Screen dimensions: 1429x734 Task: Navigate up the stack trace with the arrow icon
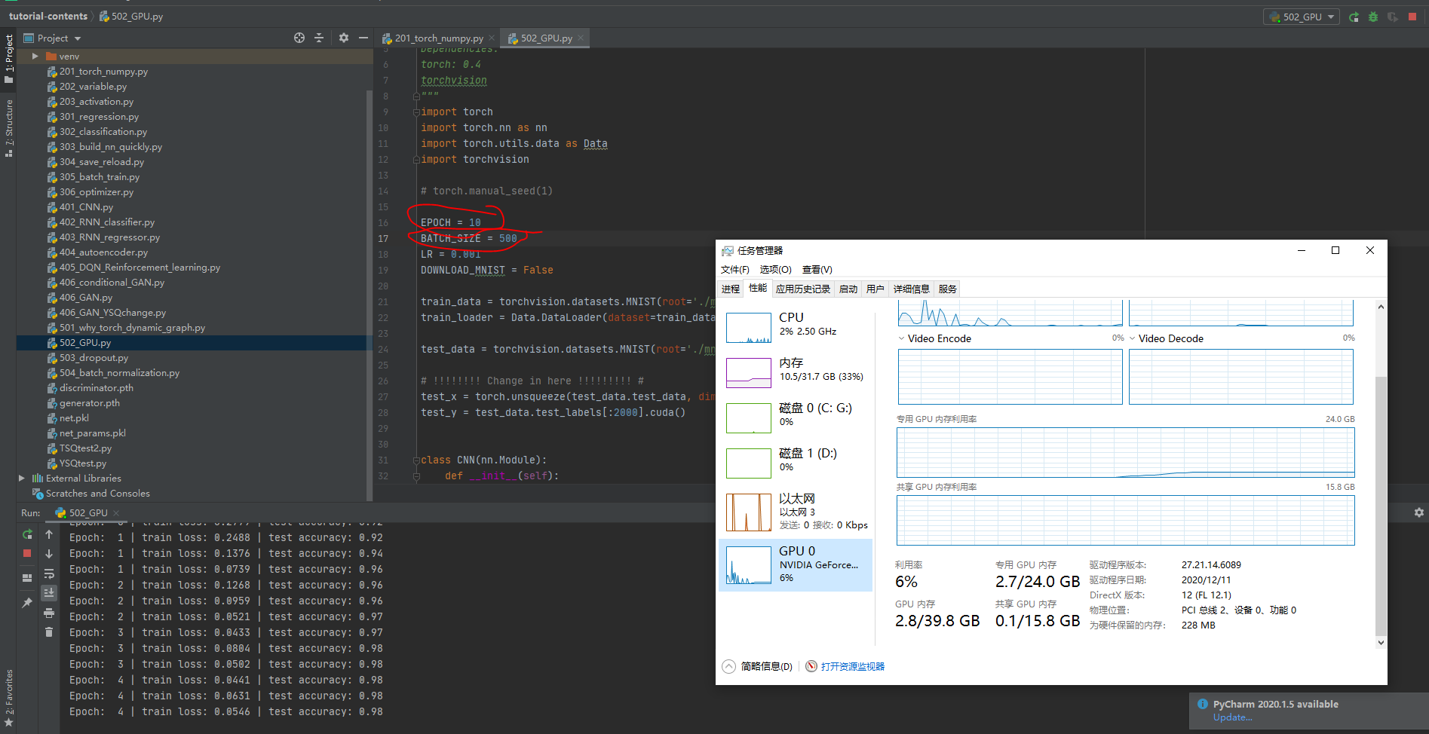point(49,534)
